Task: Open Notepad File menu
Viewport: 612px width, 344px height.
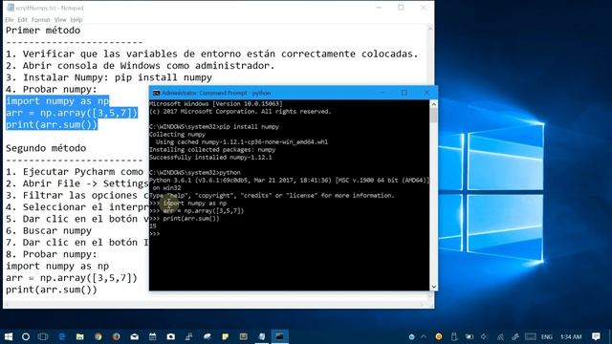Action: (10, 19)
